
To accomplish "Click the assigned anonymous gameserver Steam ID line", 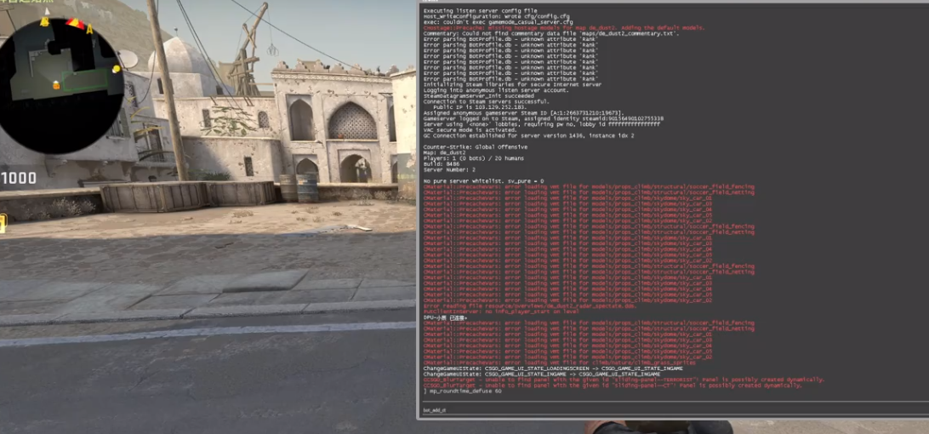I will coord(524,112).
